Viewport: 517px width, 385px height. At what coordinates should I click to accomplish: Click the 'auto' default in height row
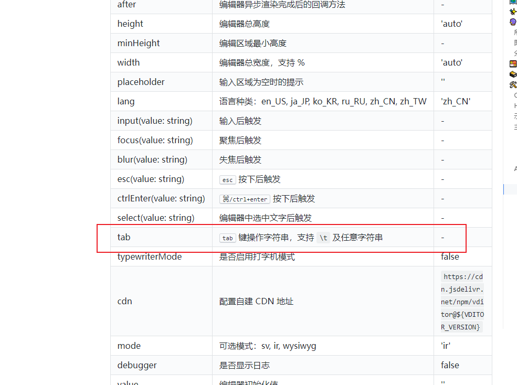tap(452, 24)
